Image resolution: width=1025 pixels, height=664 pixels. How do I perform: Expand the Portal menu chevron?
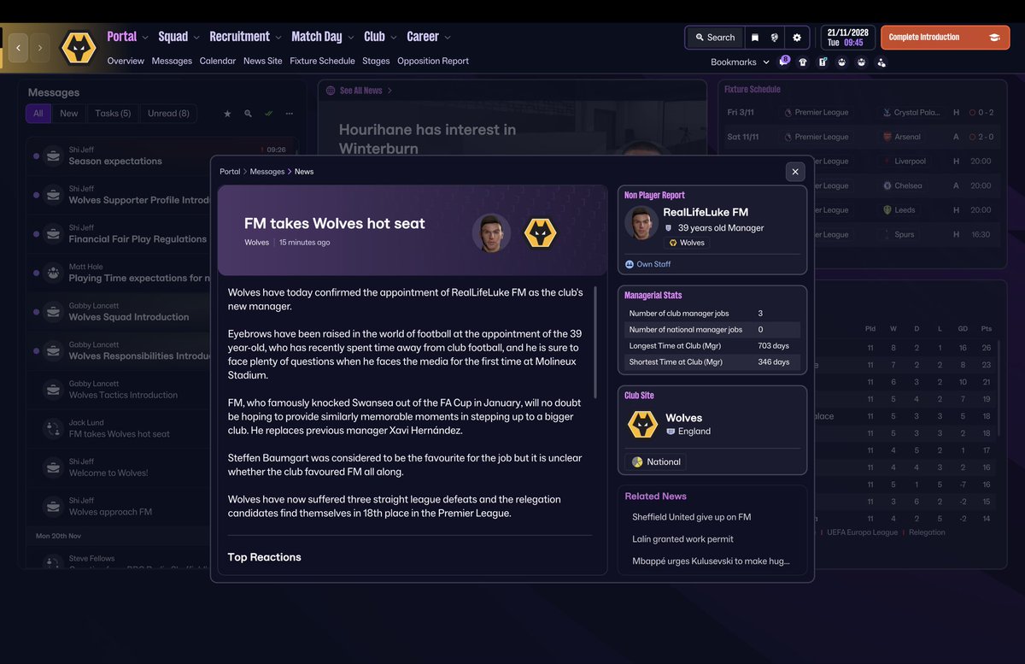[x=145, y=38]
